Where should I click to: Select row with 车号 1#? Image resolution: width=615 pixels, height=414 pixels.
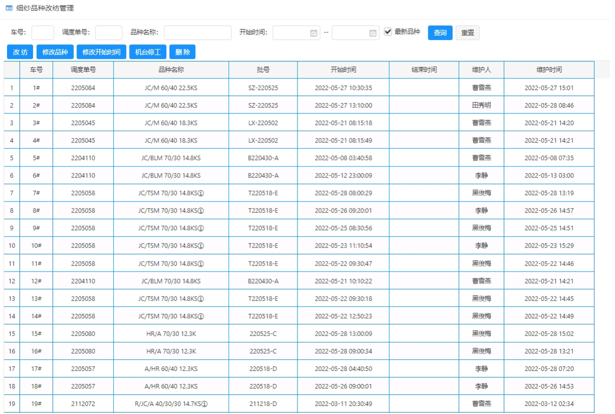pos(299,87)
